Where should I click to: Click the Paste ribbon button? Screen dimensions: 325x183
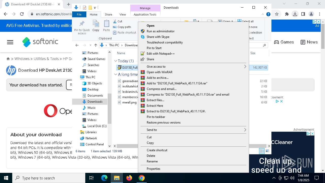coord(106,26)
